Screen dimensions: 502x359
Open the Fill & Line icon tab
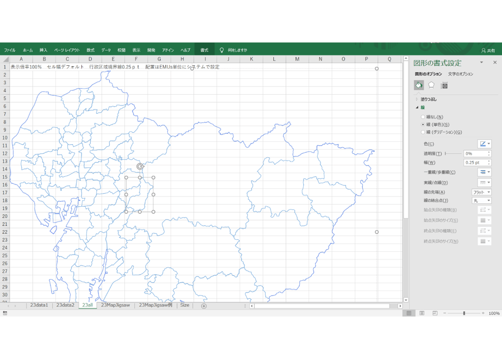(x=419, y=85)
